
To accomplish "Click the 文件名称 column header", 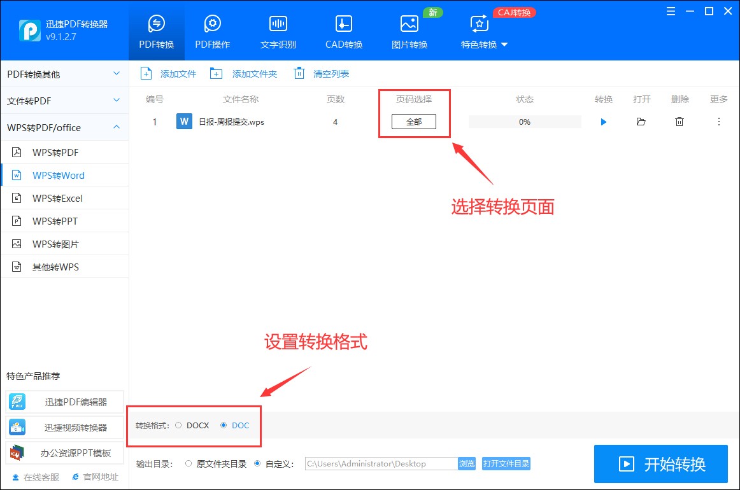I will (241, 99).
